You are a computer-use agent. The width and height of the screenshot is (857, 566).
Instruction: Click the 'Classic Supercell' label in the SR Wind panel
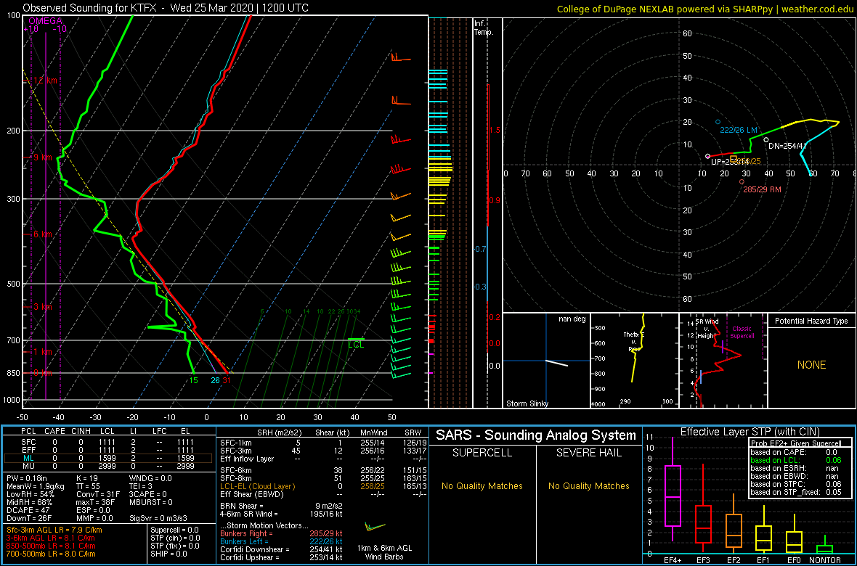742,333
